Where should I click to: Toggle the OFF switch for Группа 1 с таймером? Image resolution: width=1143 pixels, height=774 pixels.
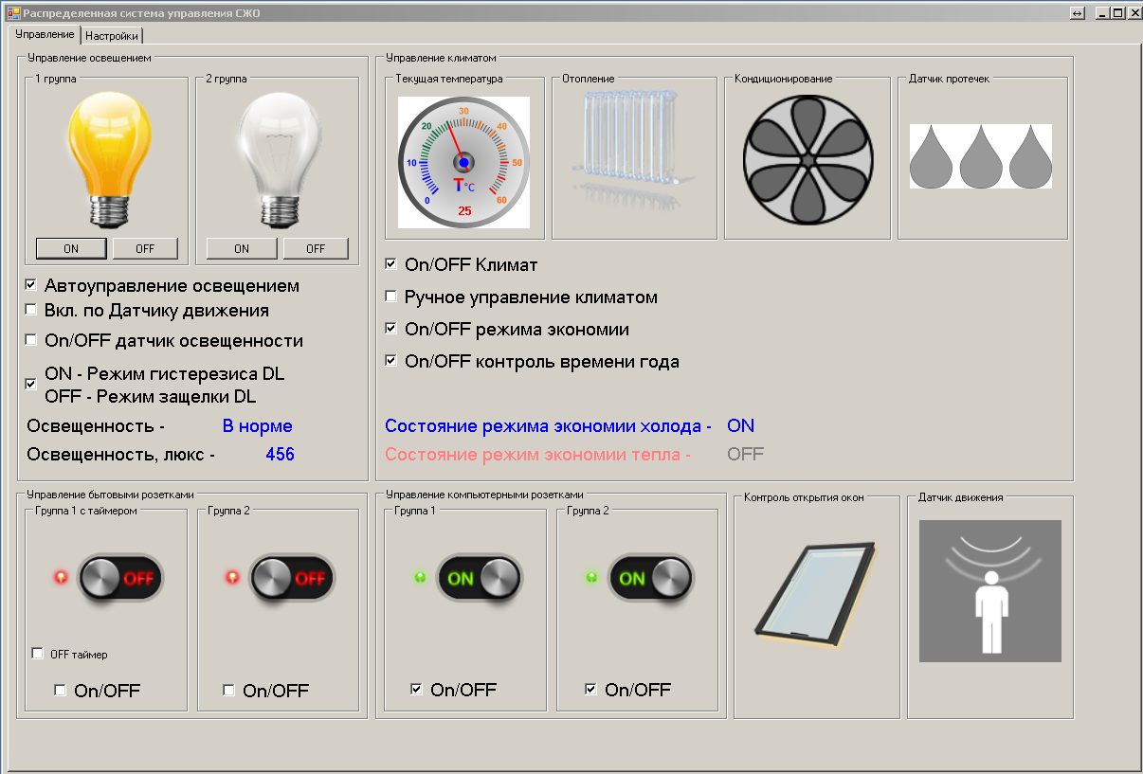click(x=120, y=578)
